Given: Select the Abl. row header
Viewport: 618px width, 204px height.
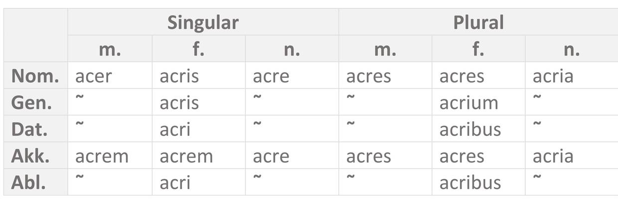Looking at the screenshot, I should [28, 183].
